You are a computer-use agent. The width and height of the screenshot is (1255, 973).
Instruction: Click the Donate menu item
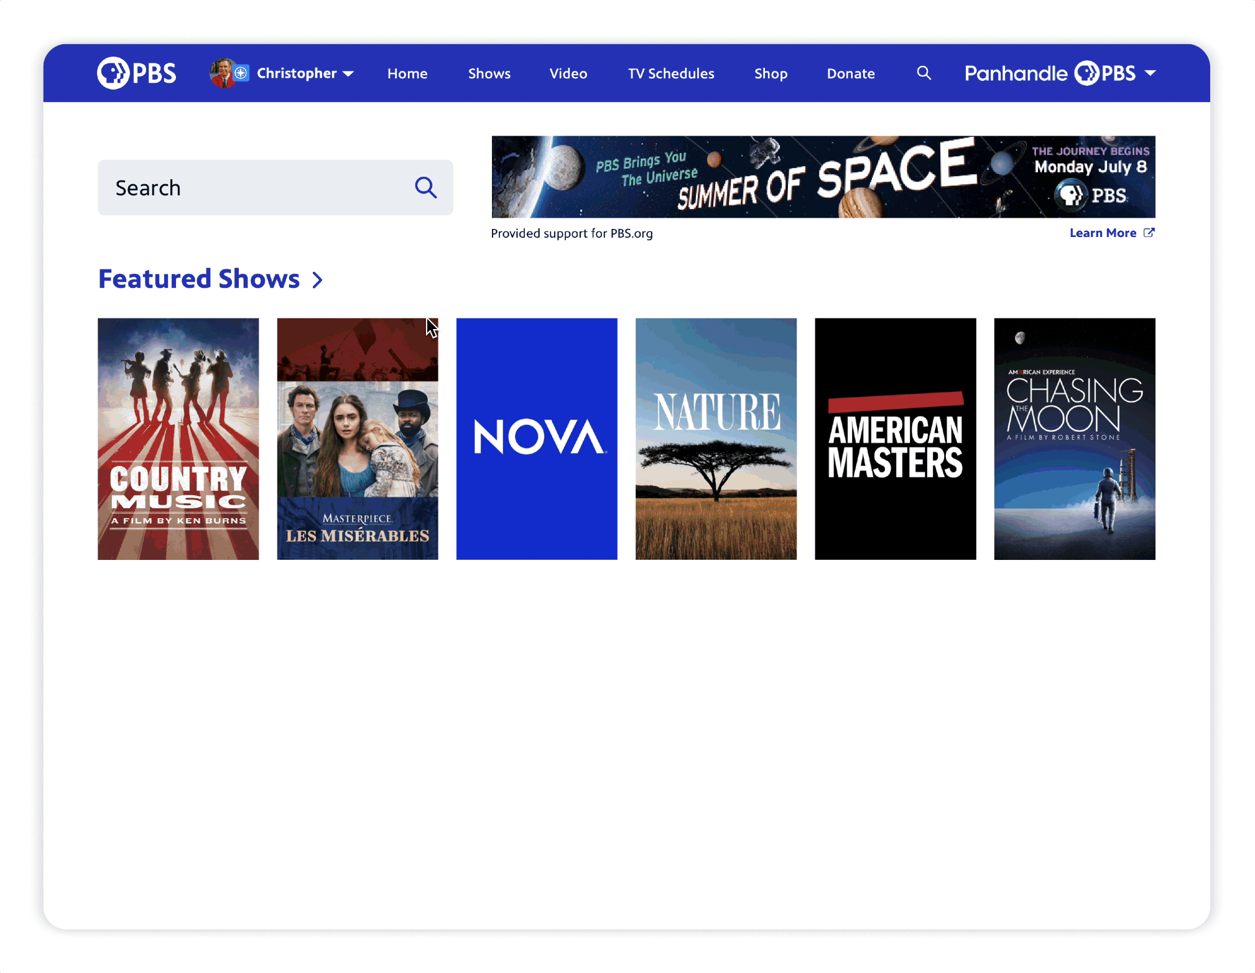coord(851,73)
